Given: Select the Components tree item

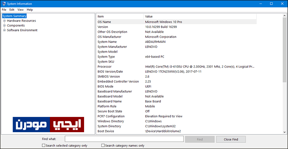Looking at the screenshot, I should tap(16, 26).
